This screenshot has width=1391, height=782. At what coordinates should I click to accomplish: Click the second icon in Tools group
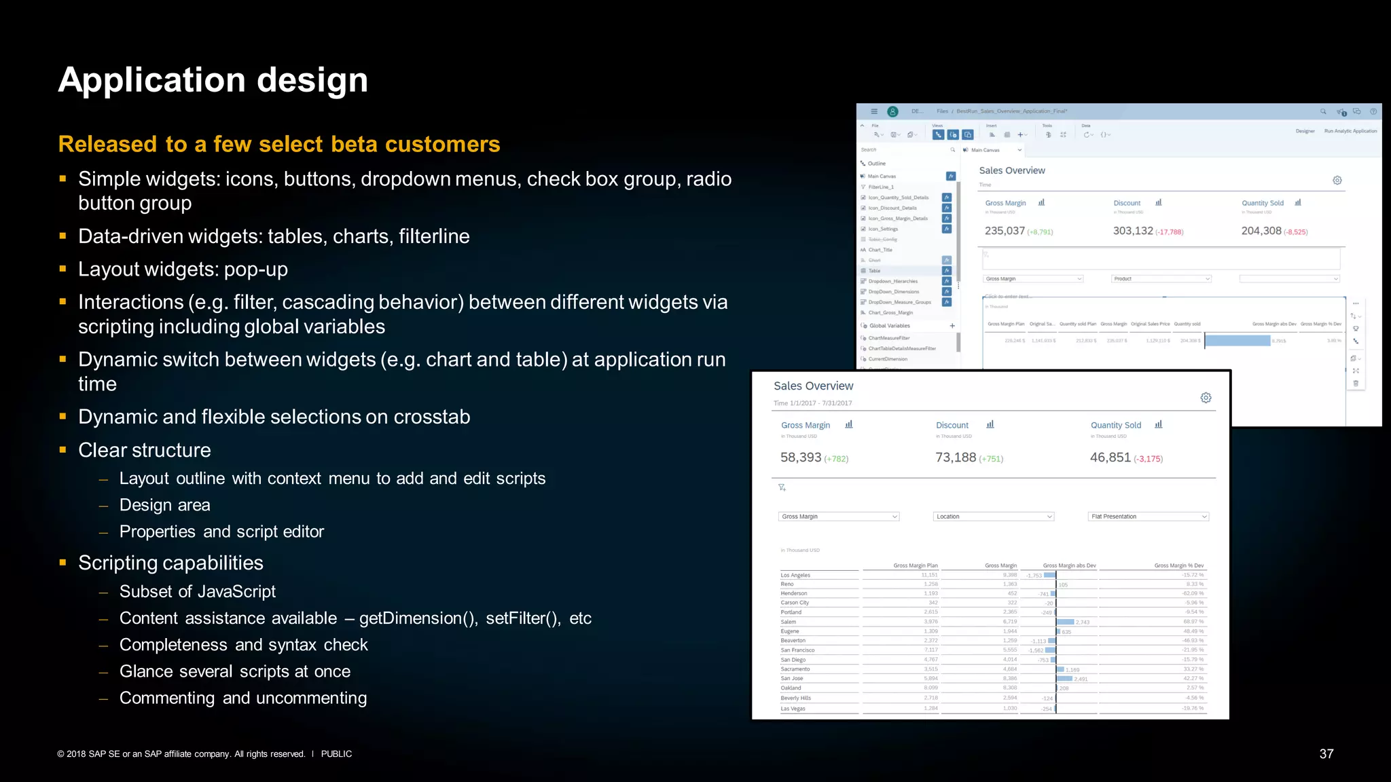pyautogui.click(x=1063, y=134)
